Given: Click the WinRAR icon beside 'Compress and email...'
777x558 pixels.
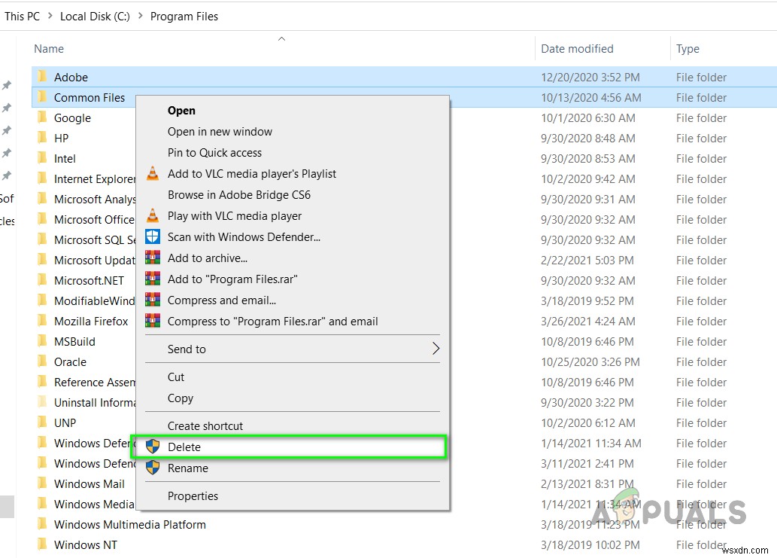Looking at the screenshot, I should tap(153, 300).
